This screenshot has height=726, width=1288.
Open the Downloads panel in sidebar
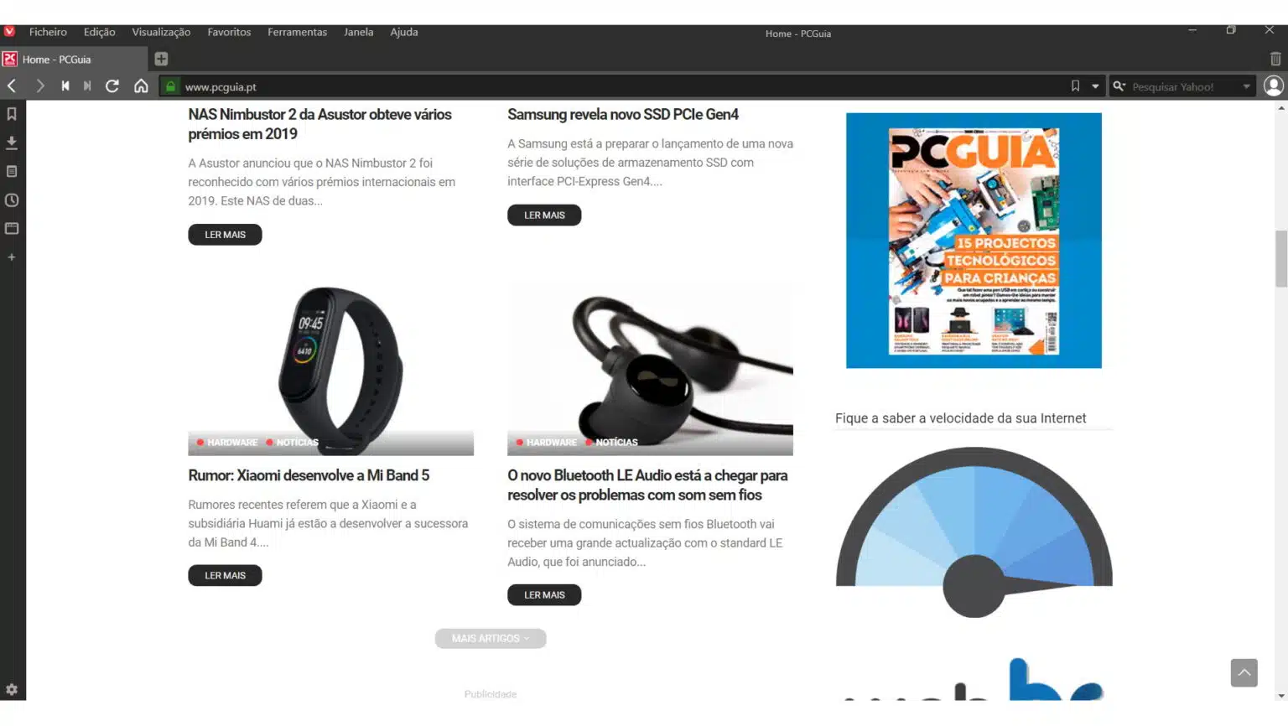click(12, 143)
